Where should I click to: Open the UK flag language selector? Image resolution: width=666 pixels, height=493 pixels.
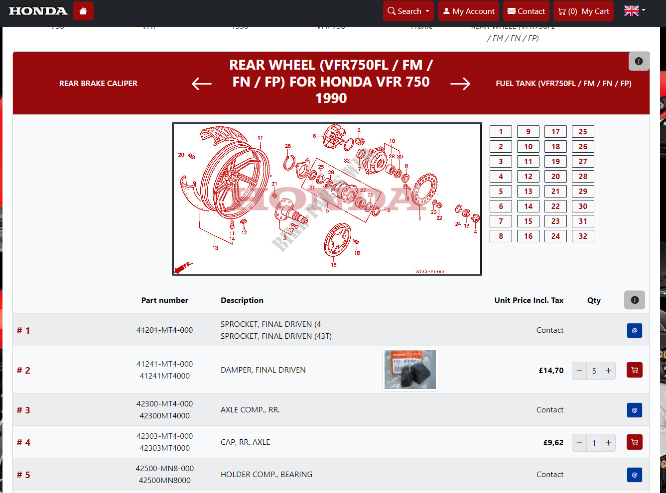tap(635, 10)
